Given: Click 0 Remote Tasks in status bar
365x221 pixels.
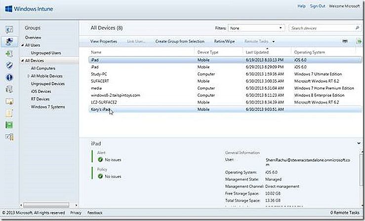Looking at the screenshot, I should [x=345, y=213].
